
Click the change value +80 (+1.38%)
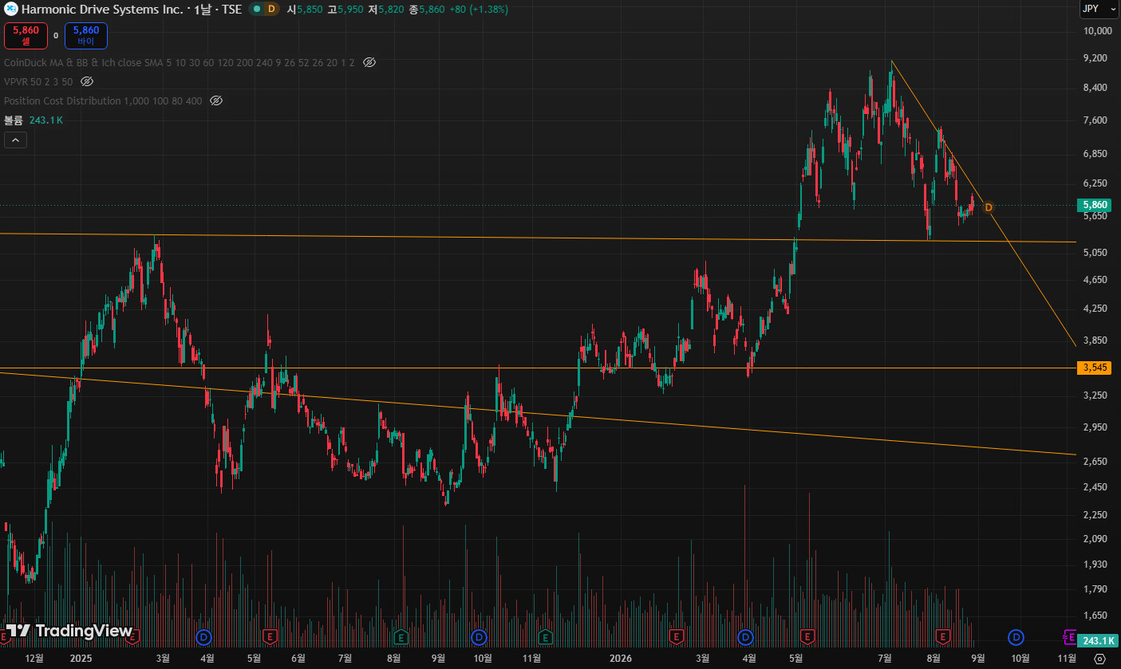tap(479, 10)
